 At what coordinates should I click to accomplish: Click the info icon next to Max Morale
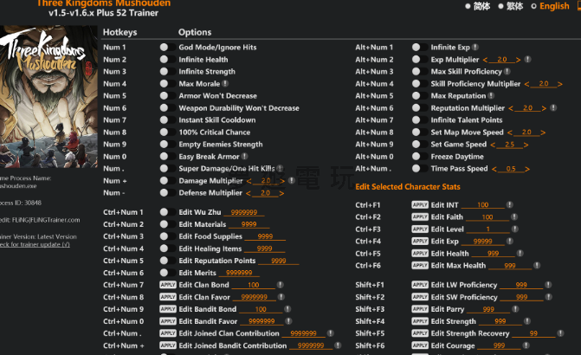pos(225,84)
